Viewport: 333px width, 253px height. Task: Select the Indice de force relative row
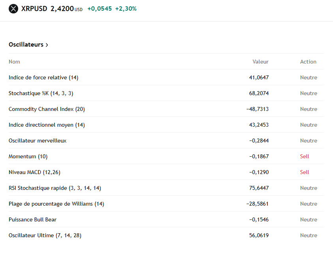43,77
